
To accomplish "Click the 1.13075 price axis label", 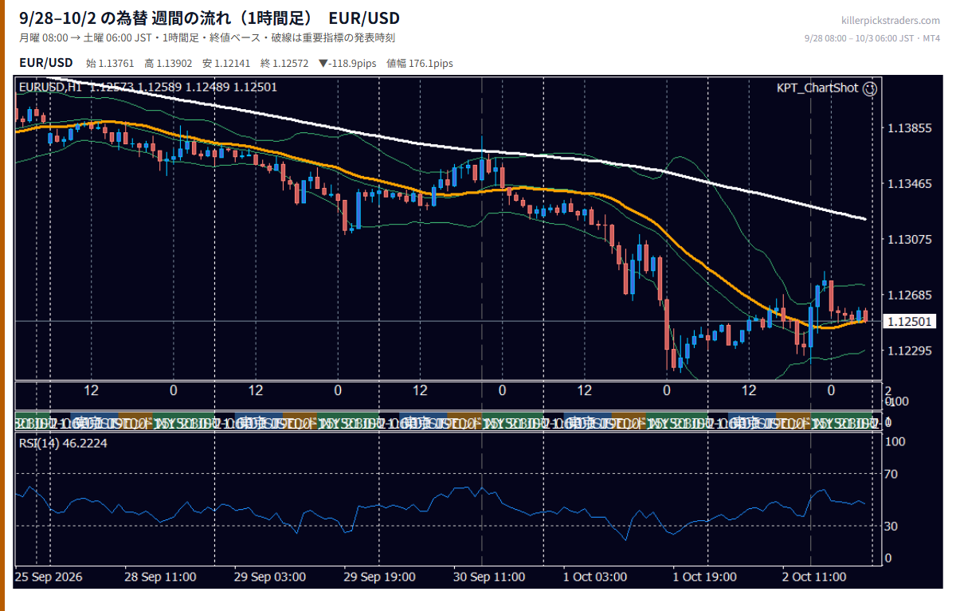I will click(x=909, y=239).
